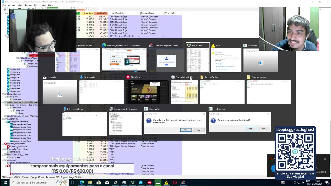Switch to the Riot Client thumbnail
331x186 pixels.
click(147, 92)
